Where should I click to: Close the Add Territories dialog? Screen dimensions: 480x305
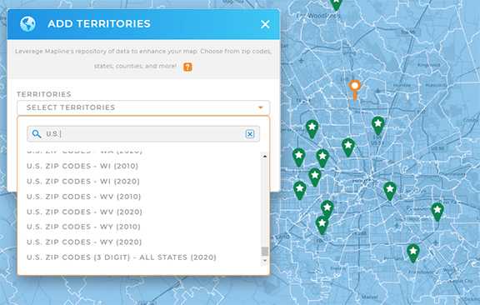click(x=265, y=24)
